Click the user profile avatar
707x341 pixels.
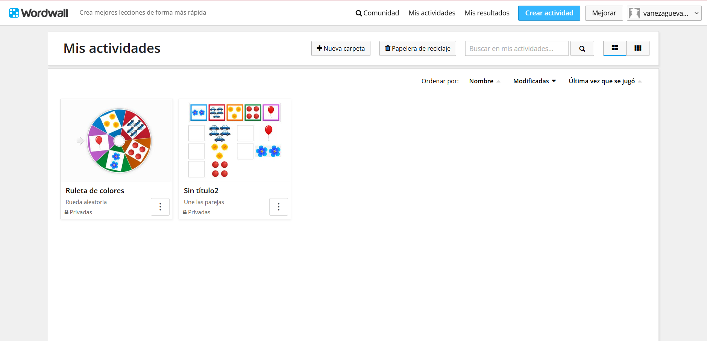[x=634, y=13]
